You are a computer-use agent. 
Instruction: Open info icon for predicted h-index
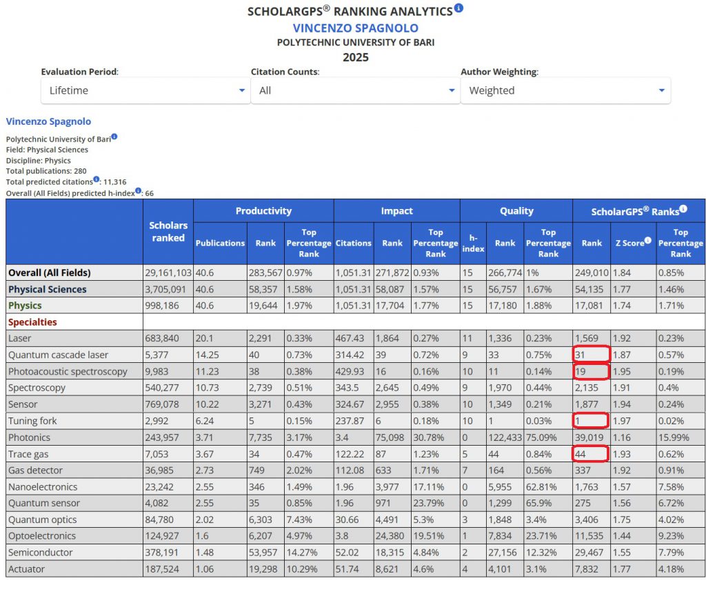click(x=139, y=190)
